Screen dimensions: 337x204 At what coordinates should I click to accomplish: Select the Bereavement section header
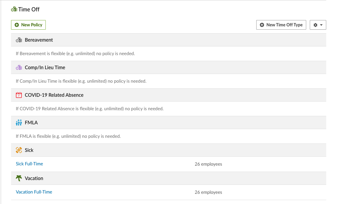click(x=169, y=40)
